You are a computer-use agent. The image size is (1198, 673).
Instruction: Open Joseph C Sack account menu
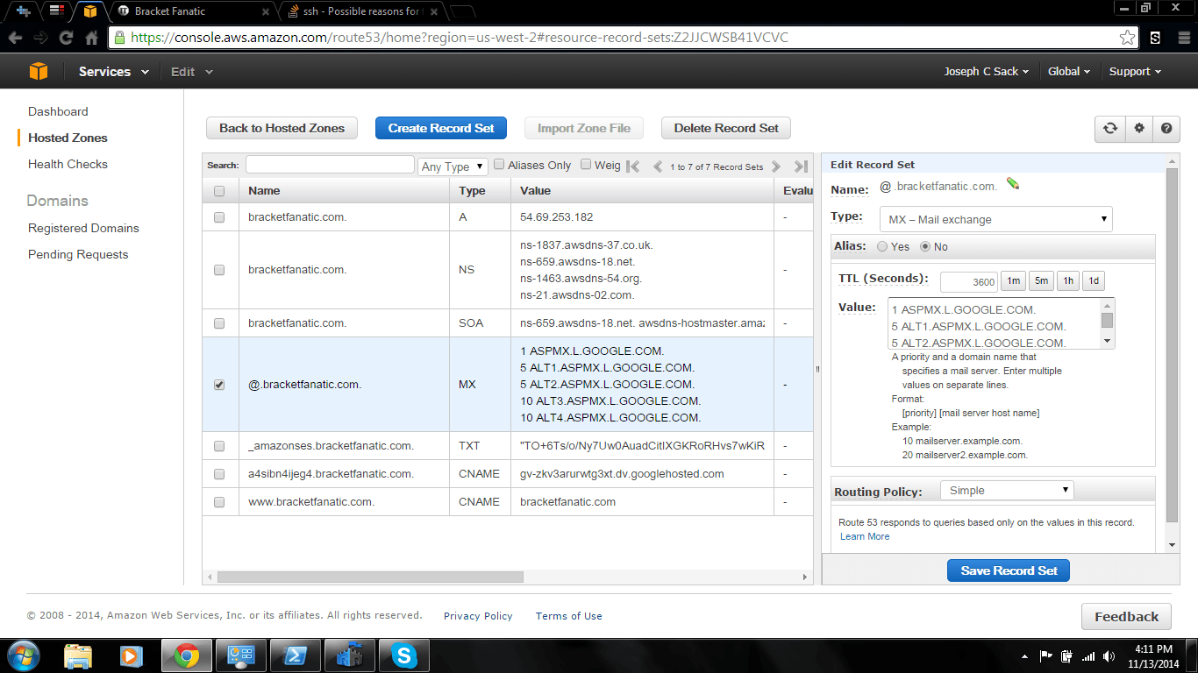986,72
